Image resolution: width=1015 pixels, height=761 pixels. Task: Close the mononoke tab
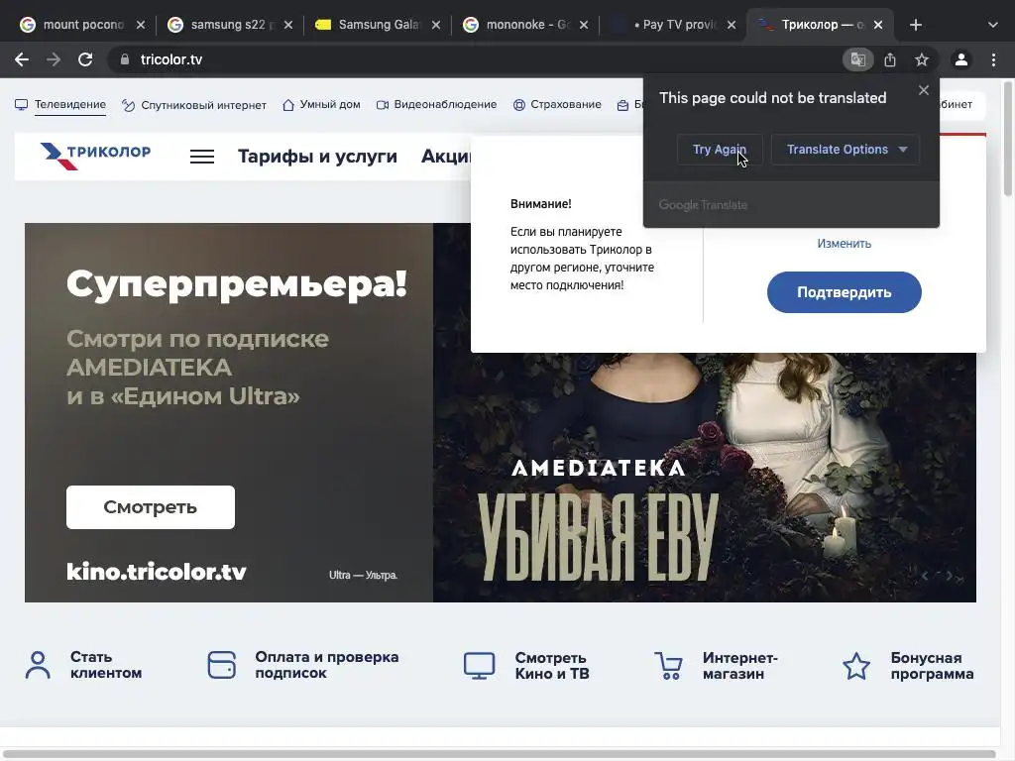[583, 25]
